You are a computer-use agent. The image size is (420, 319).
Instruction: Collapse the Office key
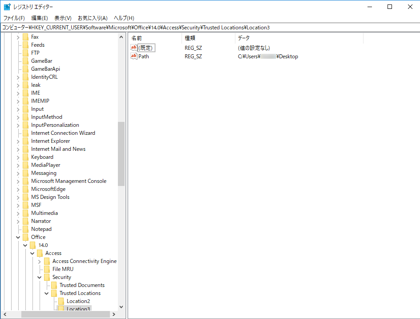click(18, 237)
